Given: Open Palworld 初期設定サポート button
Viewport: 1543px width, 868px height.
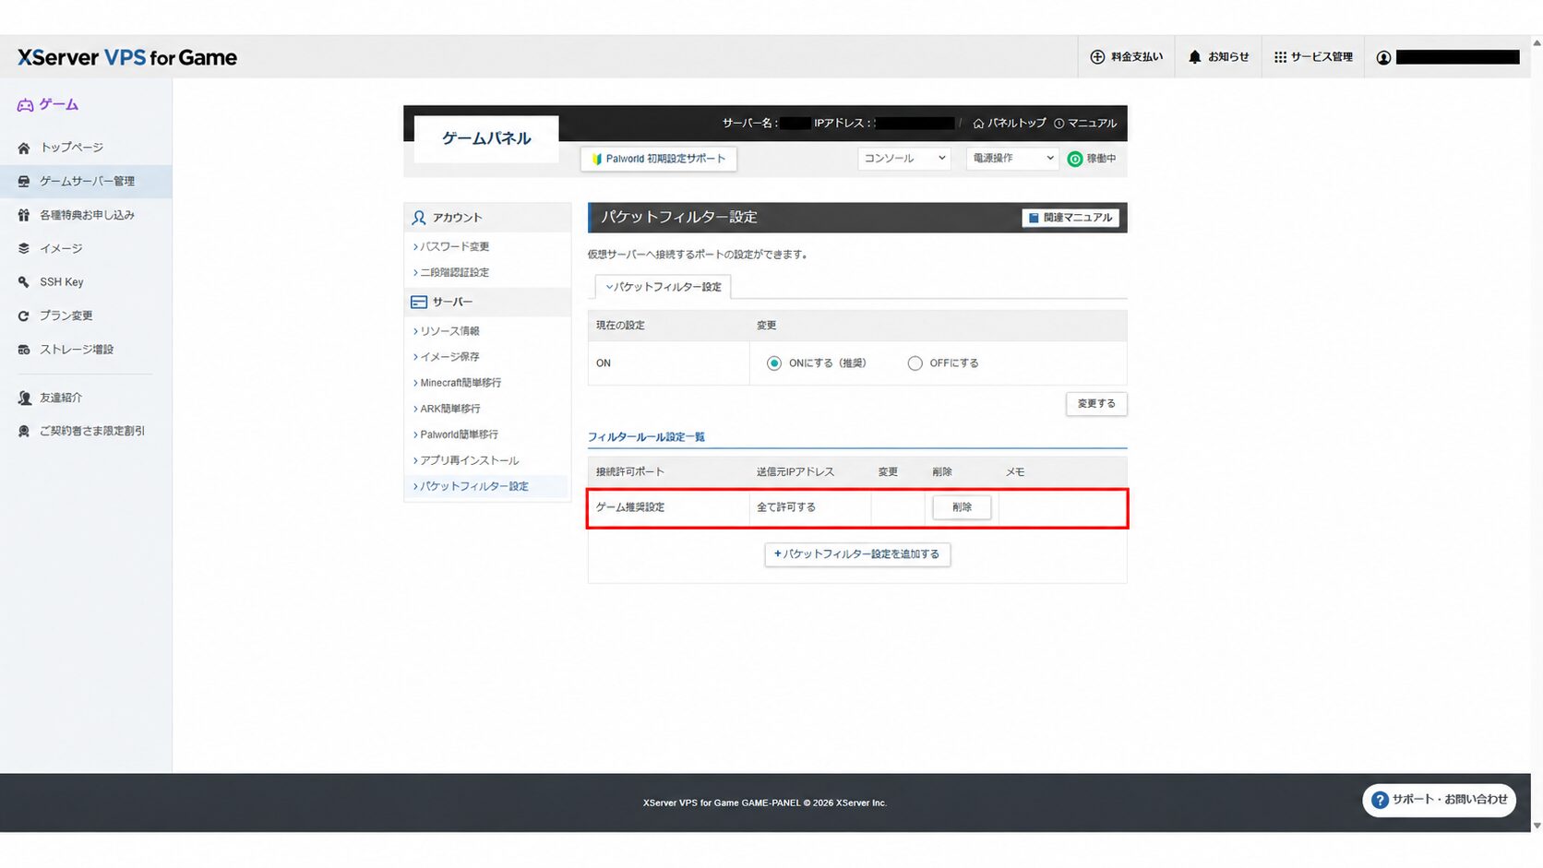Looking at the screenshot, I should click(x=659, y=159).
